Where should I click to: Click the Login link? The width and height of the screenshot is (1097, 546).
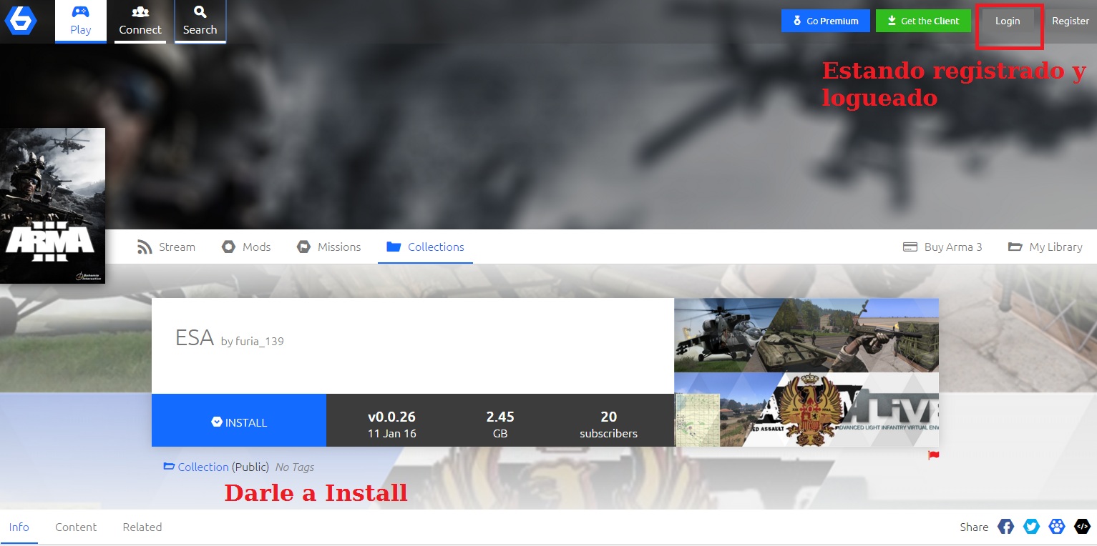point(1008,21)
